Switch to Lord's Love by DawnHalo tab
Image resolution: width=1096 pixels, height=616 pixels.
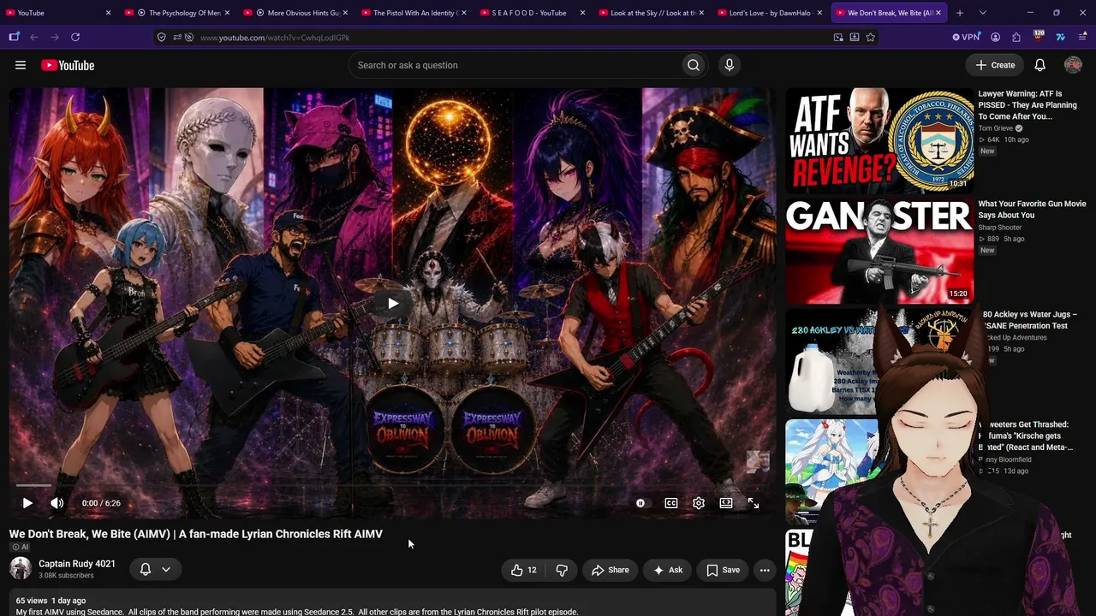pos(770,13)
